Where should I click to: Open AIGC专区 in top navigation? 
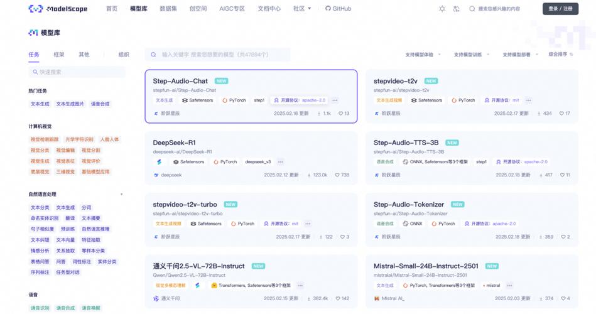coord(232,8)
